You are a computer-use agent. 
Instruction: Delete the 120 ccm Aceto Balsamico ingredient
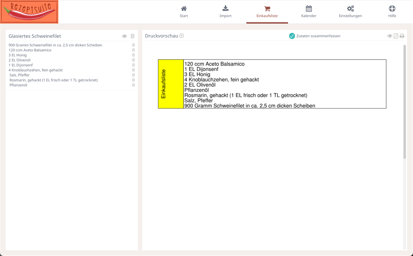[x=134, y=50]
